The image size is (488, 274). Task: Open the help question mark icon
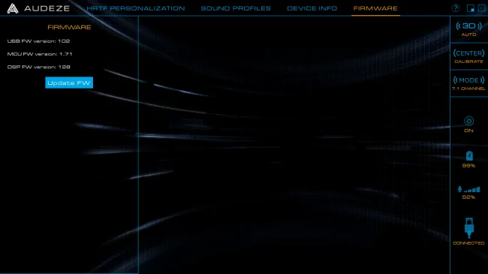pyautogui.click(x=455, y=8)
